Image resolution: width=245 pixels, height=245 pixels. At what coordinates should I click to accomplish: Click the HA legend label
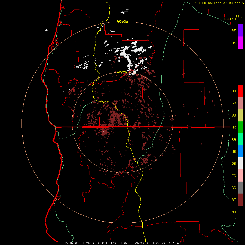click(234, 91)
